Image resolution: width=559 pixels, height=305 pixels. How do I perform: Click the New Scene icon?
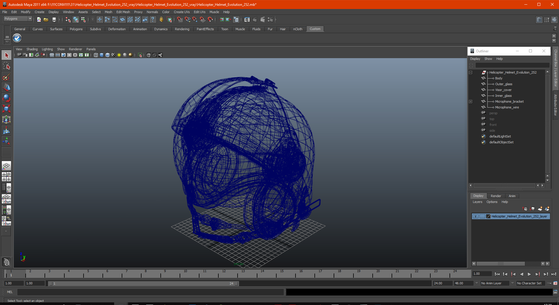coord(39,19)
